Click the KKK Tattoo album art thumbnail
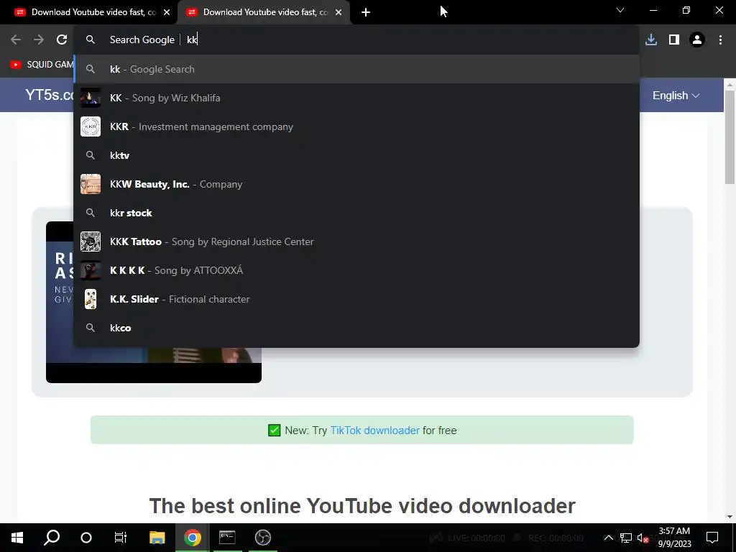The image size is (736, 552). pyautogui.click(x=91, y=241)
